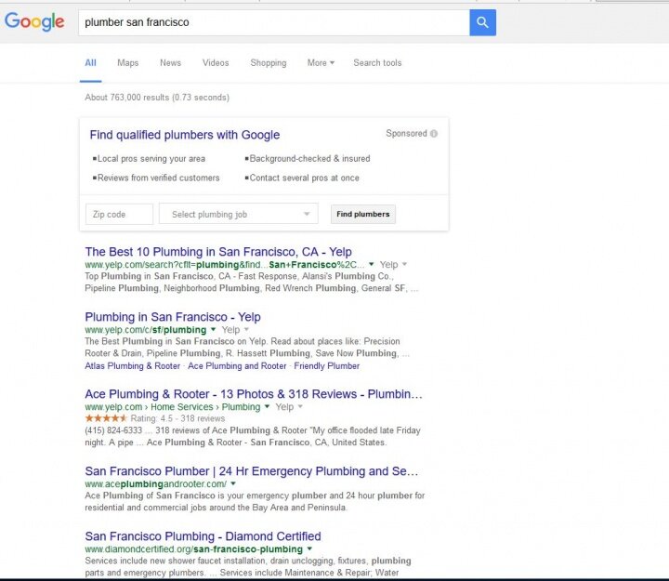Open San Francisco Plumber 24 Hr Emergency result
669x581 pixels.
[x=251, y=471]
